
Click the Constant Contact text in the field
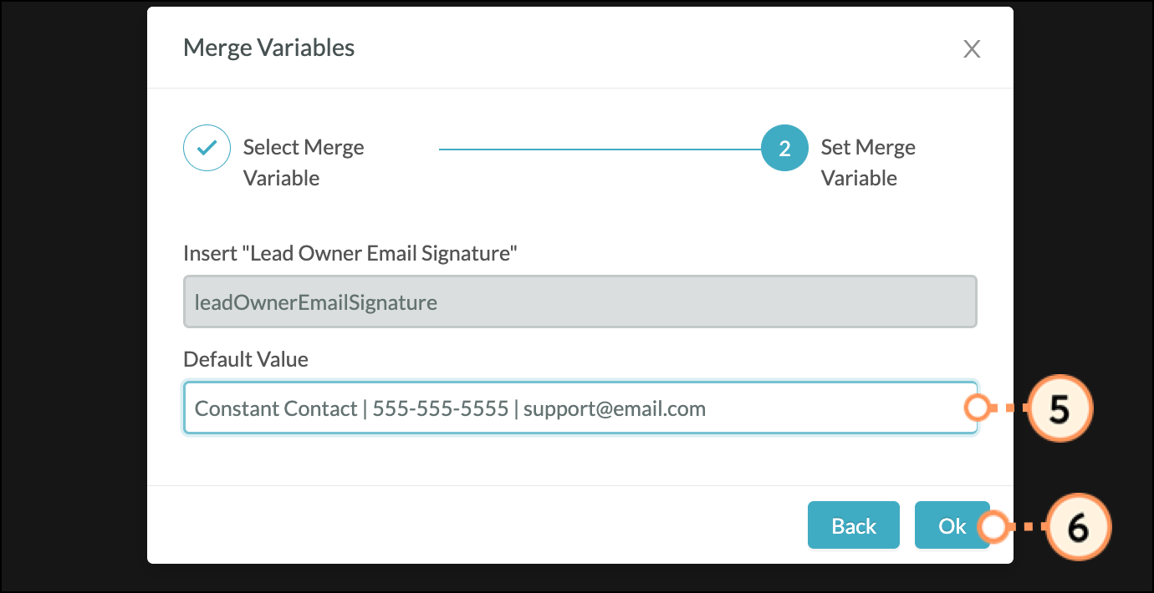point(275,409)
